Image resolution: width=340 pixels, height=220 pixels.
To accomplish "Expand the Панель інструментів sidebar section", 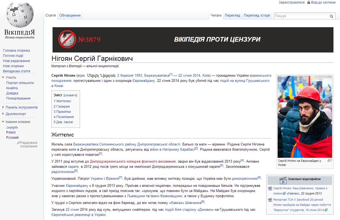I will pos(3,107).
